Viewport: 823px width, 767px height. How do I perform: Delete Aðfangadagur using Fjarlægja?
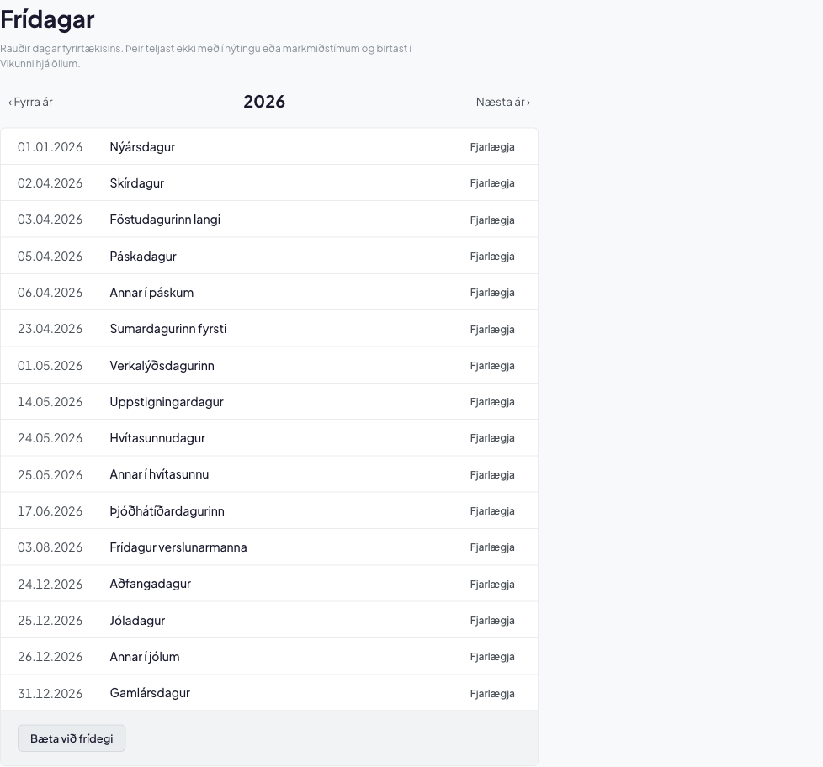pos(491,584)
